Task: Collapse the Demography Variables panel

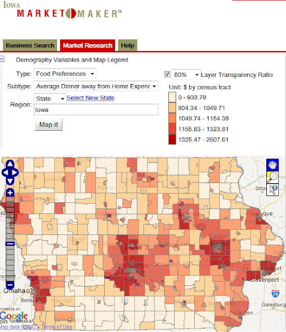Action: coord(2,59)
